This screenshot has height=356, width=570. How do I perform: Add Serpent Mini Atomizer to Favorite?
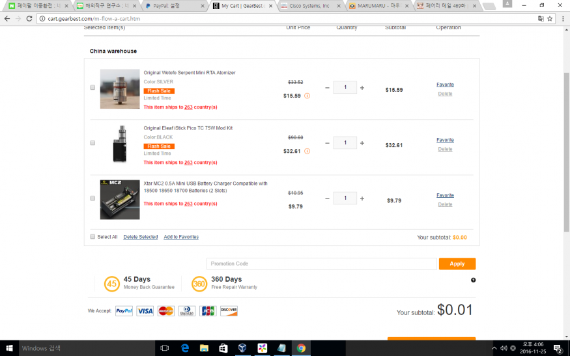click(445, 85)
